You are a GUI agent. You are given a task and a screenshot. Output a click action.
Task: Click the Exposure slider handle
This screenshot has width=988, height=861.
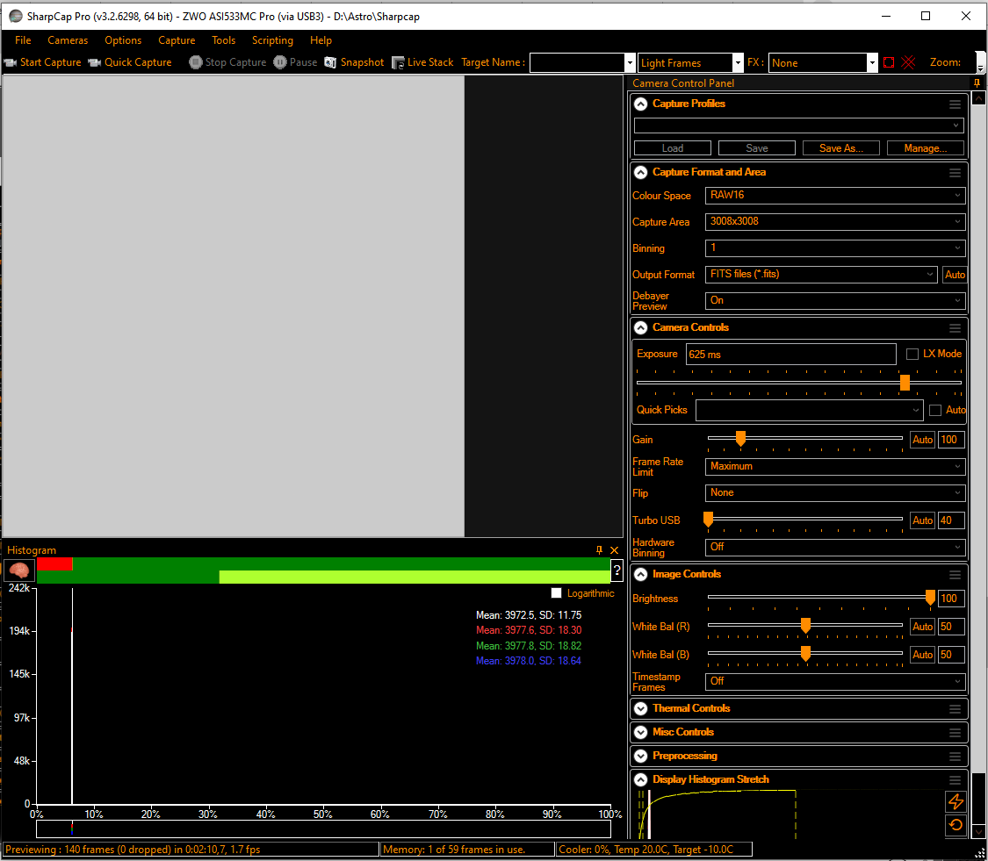[x=905, y=383]
